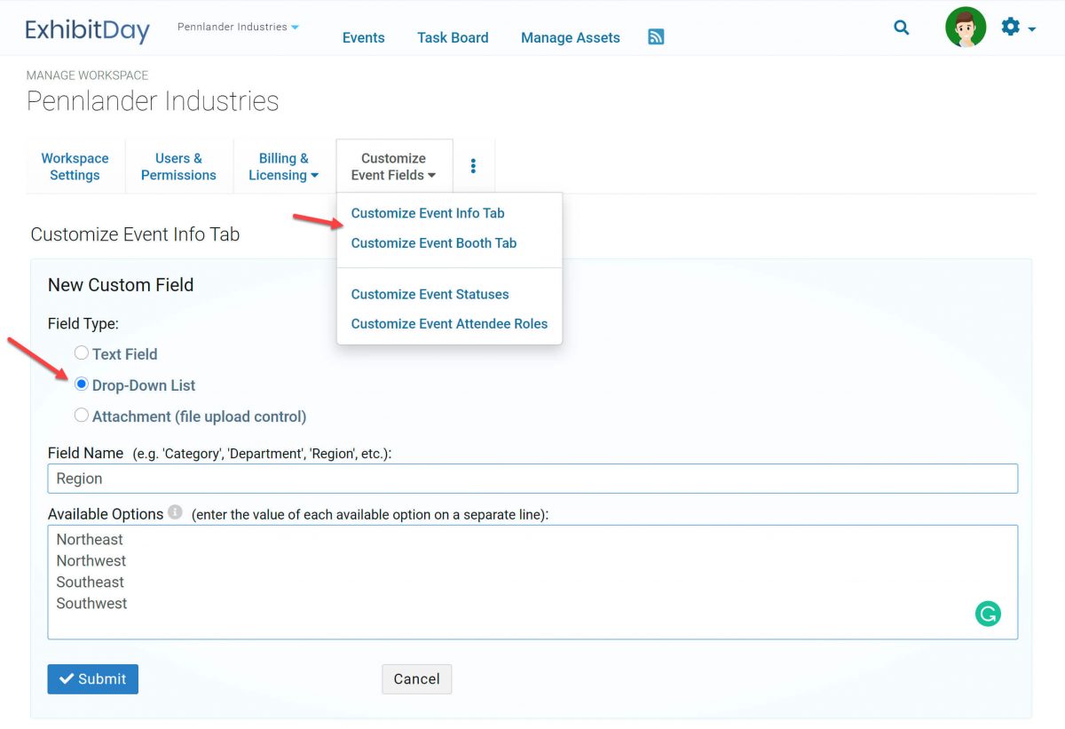Select the Drop-Down List radio option
The width and height of the screenshot is (1065, 729).
tap(82, 384)
